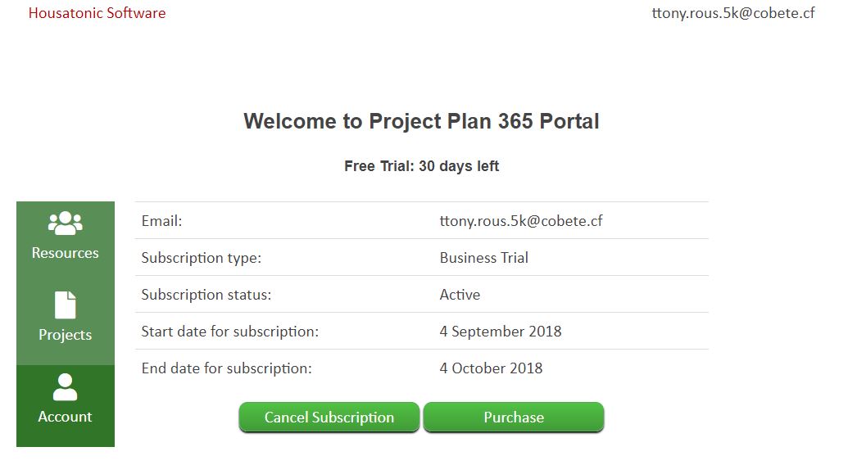Click the Business Trial subscription type value
The height and width of the screenshot is (465, 848).
click(x=484, y=258)
